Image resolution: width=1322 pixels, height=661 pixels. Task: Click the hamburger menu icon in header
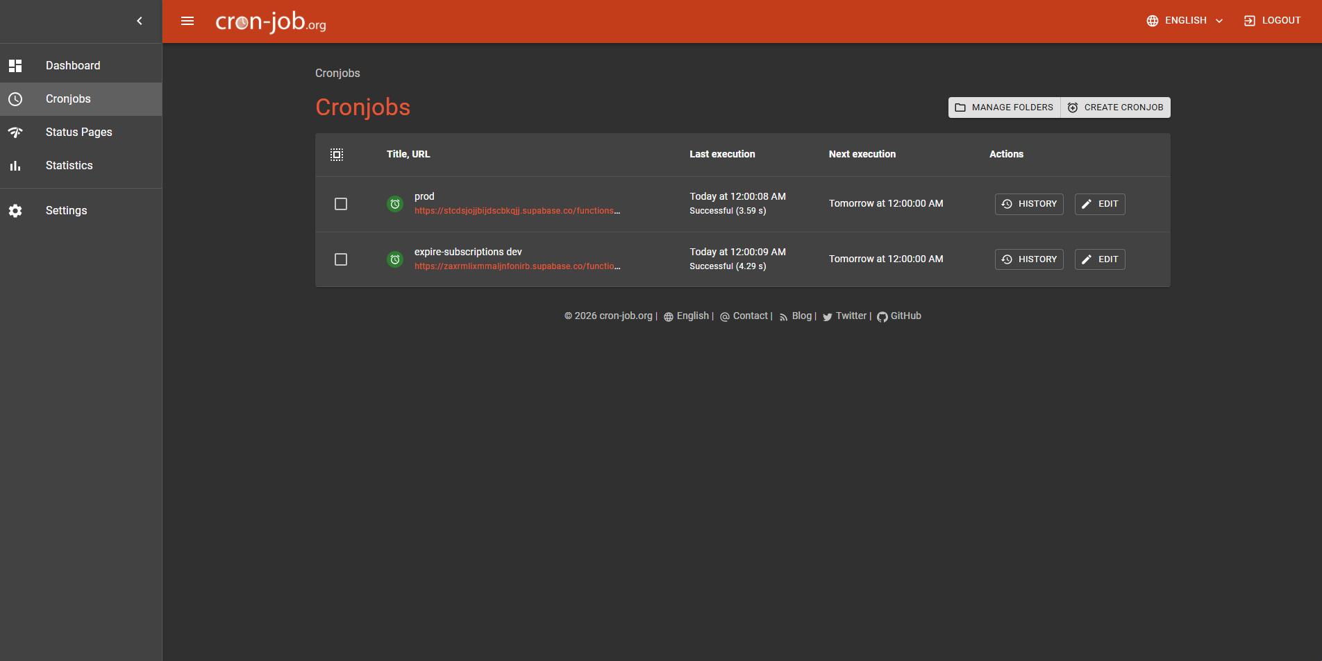[x=187, y=21]
